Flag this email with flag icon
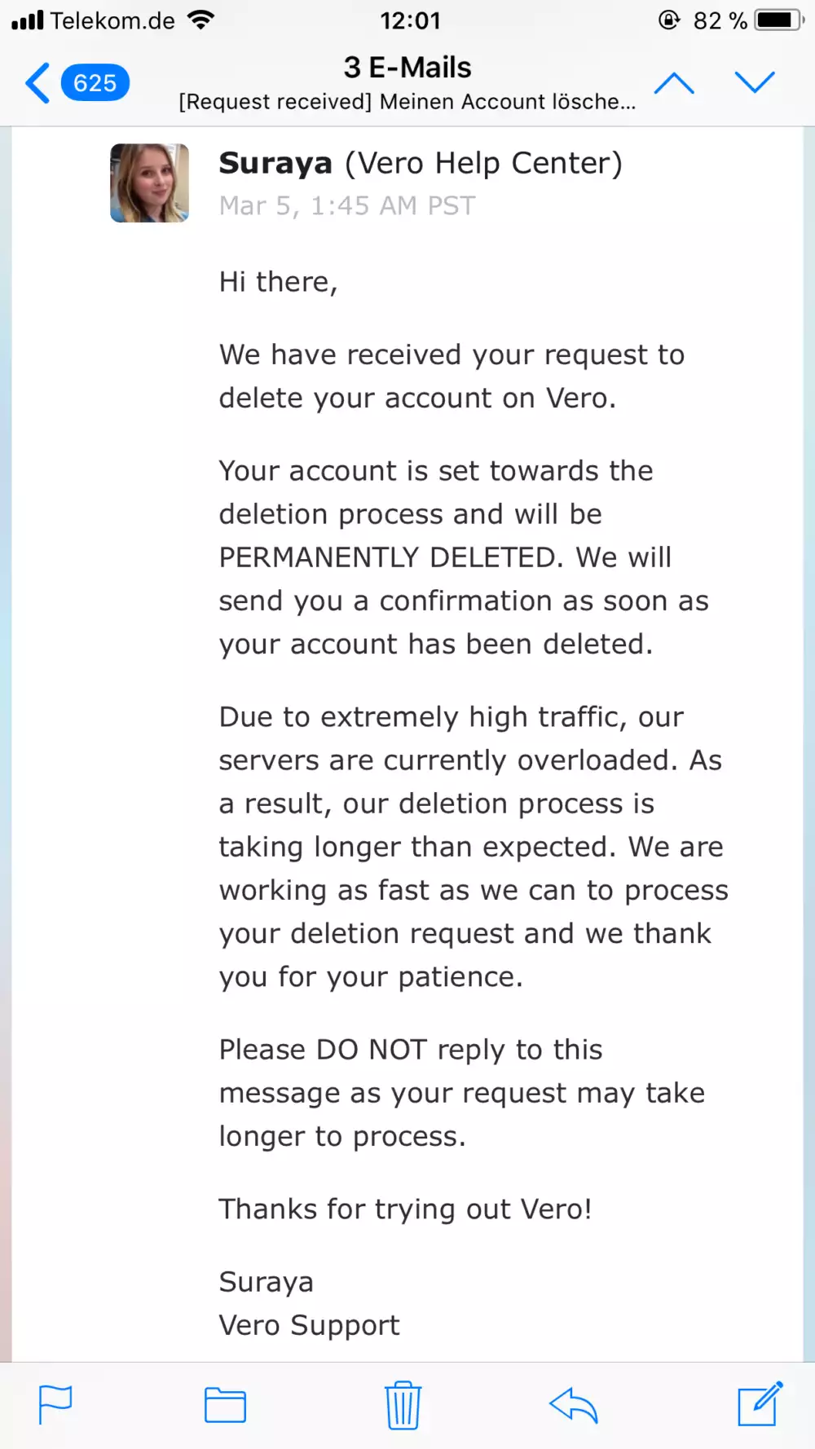This screenshot has width=815, height=1449. (x=55, y=1405)
